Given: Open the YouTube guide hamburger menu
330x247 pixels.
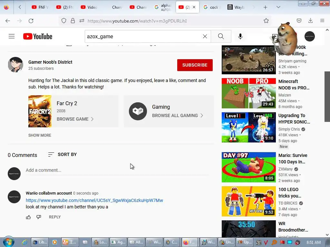Looking at the screenshot, I should point(12,36).
